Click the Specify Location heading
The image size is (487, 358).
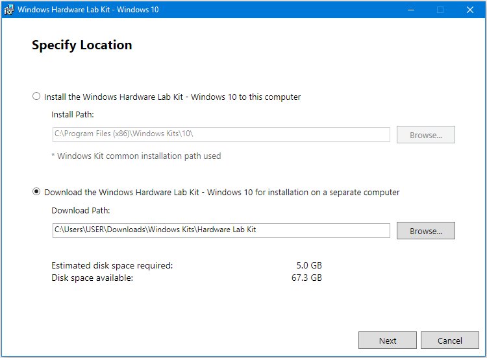(82, 45)
